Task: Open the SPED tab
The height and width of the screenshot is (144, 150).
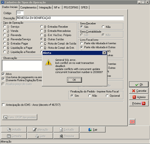Action: coord(84,7)
